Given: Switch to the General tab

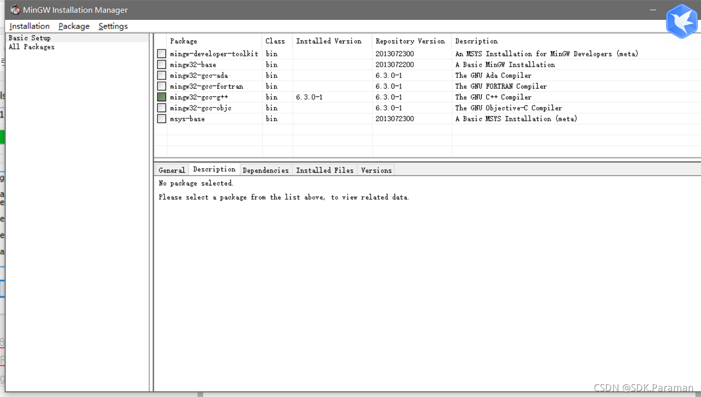Looking at the screenshot, I should [172, 170].
